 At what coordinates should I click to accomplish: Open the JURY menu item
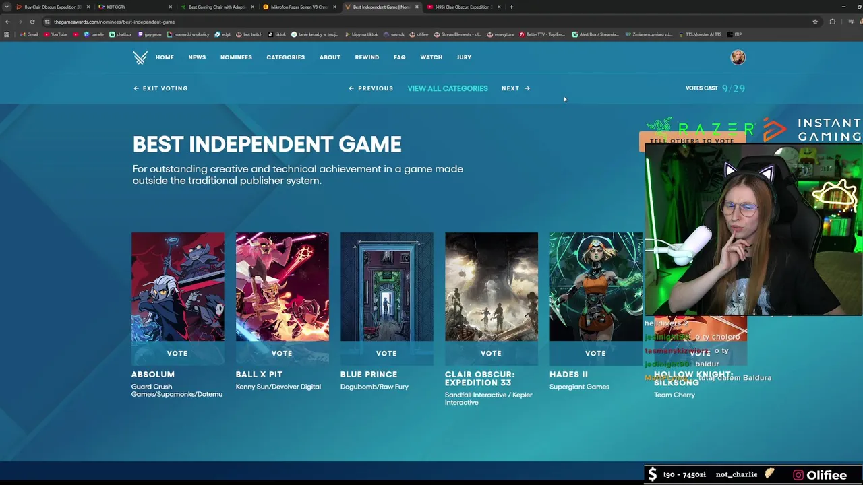464,57
